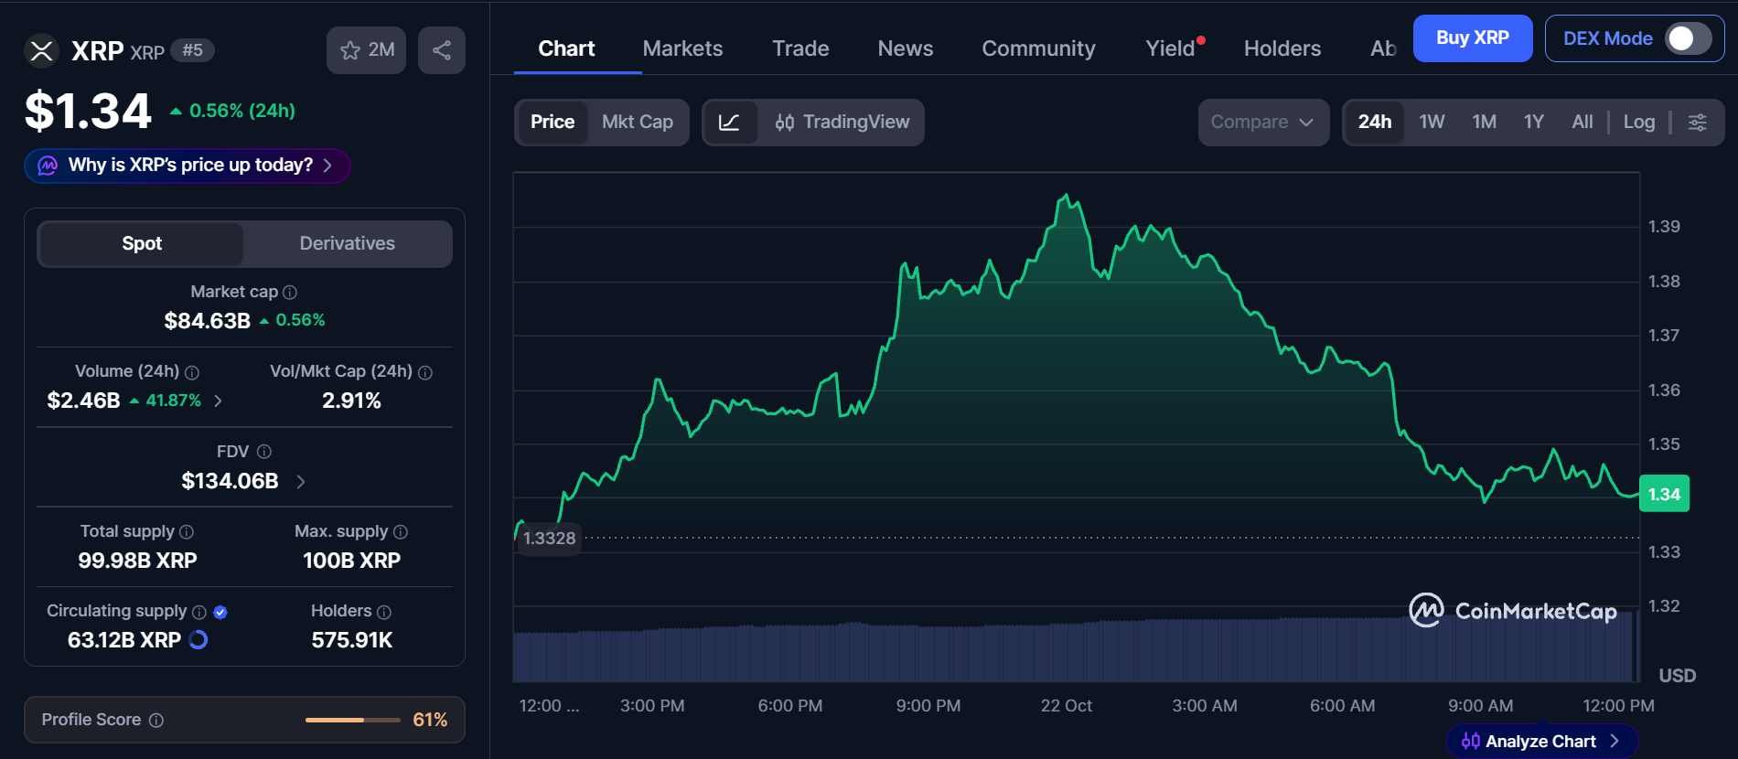Screen dimensions: 1738x759
Task: Click Total supply info icon
Action: [x=187, y=532]
